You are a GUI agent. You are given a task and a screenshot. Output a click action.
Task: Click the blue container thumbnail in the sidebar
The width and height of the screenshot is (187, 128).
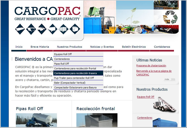click(165, 122)
